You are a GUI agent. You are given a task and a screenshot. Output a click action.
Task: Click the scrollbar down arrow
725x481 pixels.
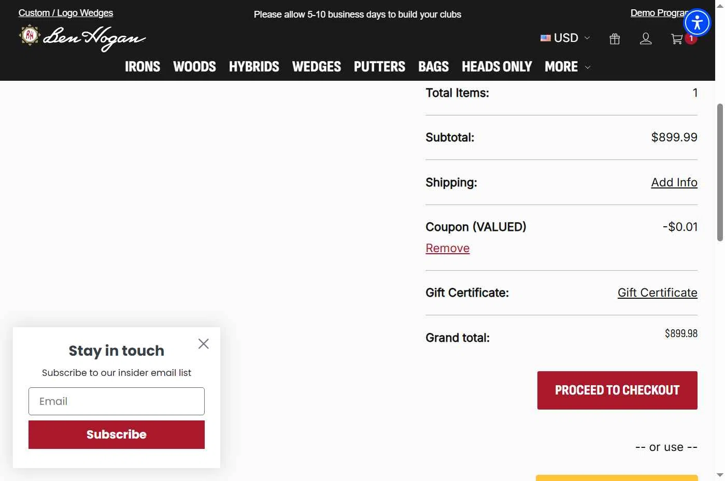click(720, 475)
